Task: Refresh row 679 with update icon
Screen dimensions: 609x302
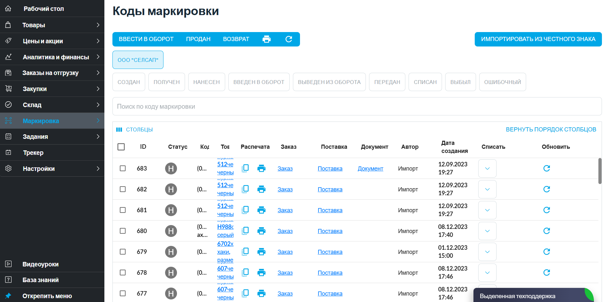Action: (x=547, y=252)
